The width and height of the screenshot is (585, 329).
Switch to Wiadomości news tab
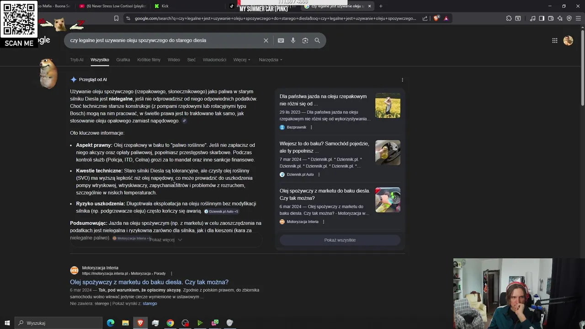pyautogui.click(x=214, y=60)
